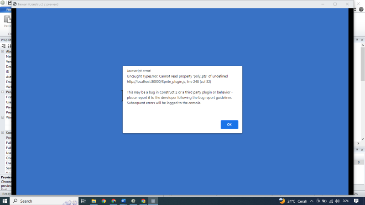The image size is (365, 205).
Task: Show hidden system tray icons
Action: point(312,201)
